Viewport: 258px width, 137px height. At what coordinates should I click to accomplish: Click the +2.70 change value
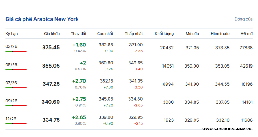[79, 81]
